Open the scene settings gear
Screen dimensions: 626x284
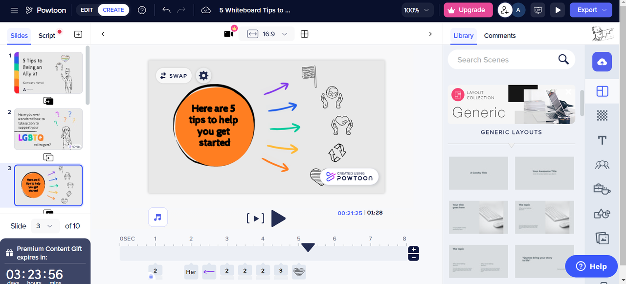tap(203, 76)
